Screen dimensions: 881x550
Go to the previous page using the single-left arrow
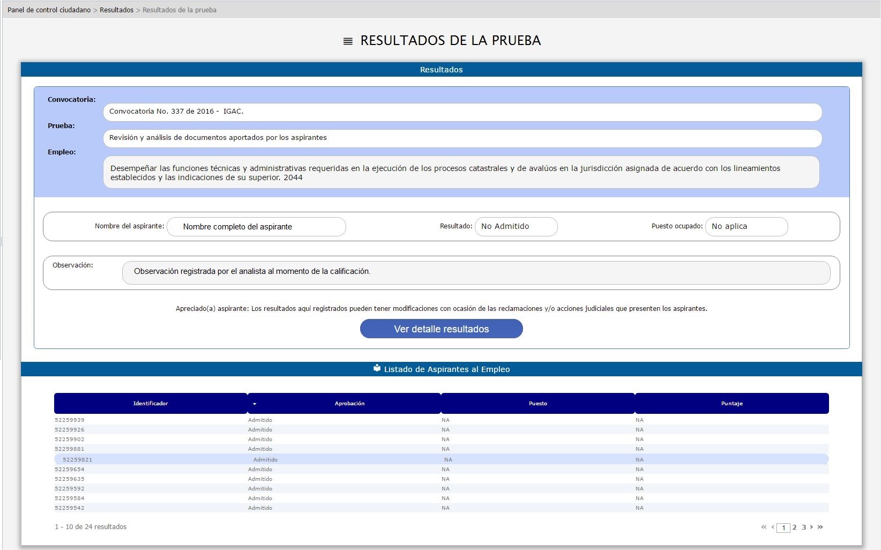773,527
